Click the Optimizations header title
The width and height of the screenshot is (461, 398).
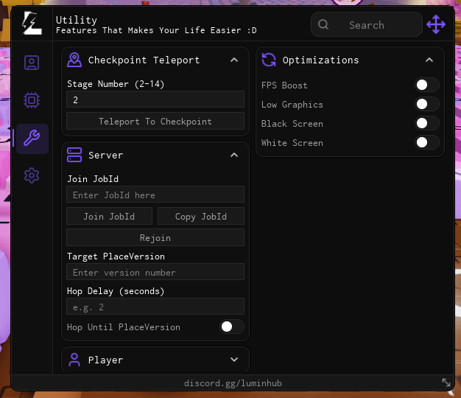click(x=321, y=60)
